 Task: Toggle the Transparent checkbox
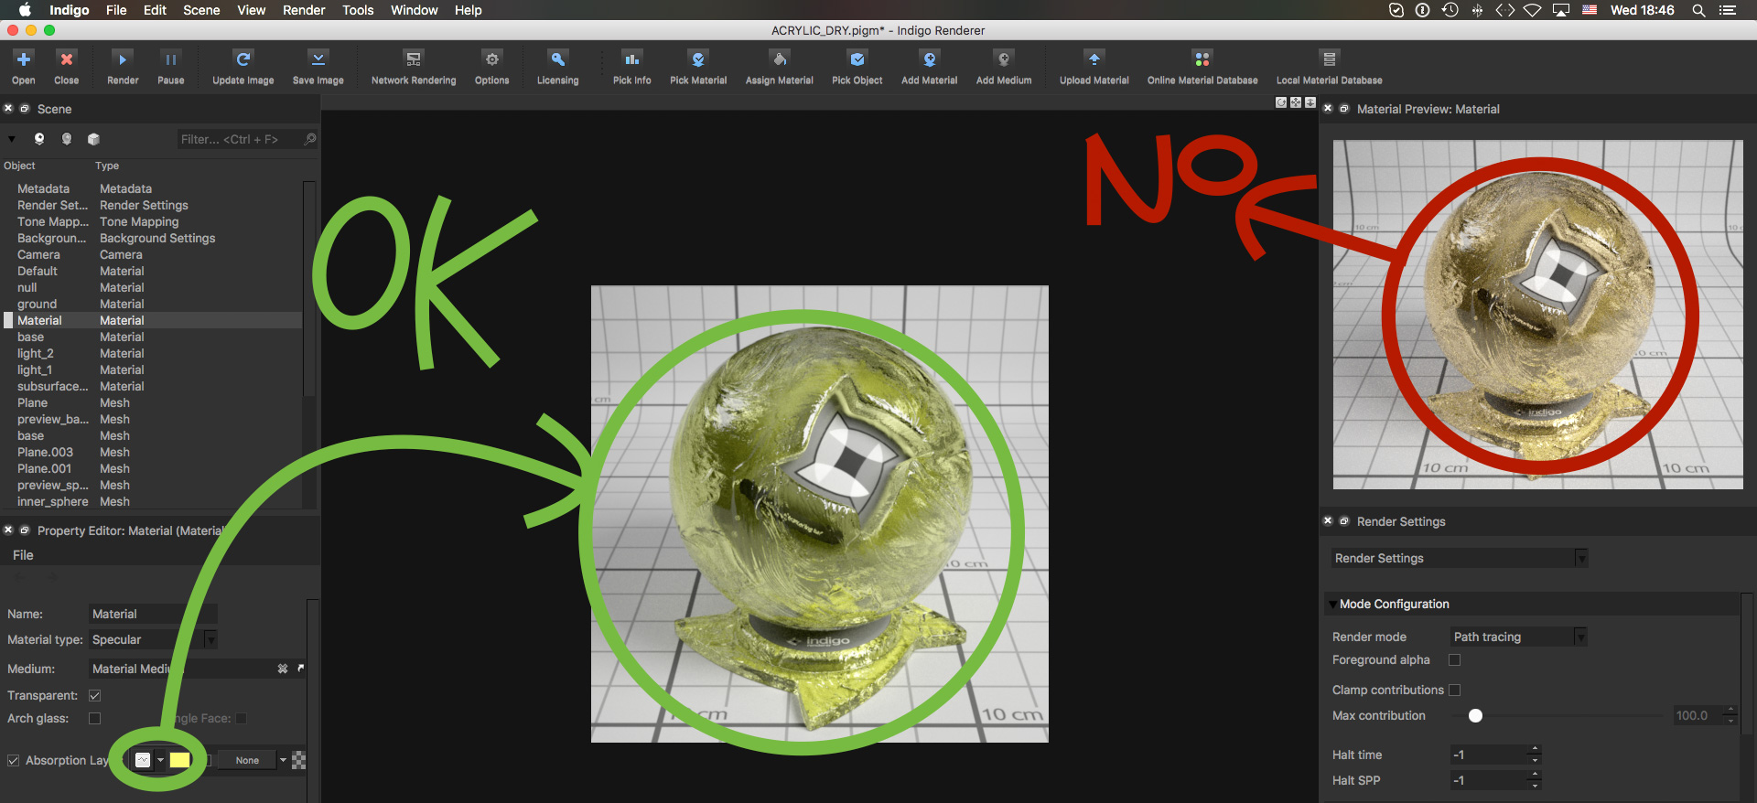pos(94,696)
